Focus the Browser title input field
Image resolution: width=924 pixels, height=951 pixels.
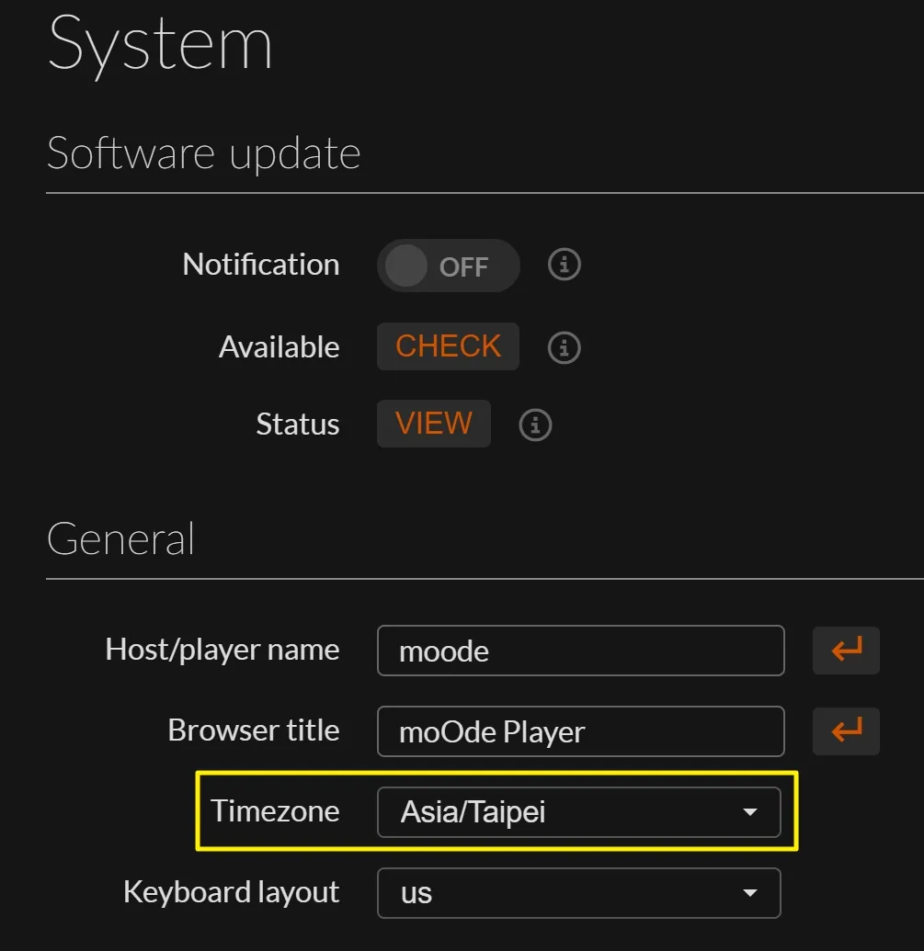581,731
